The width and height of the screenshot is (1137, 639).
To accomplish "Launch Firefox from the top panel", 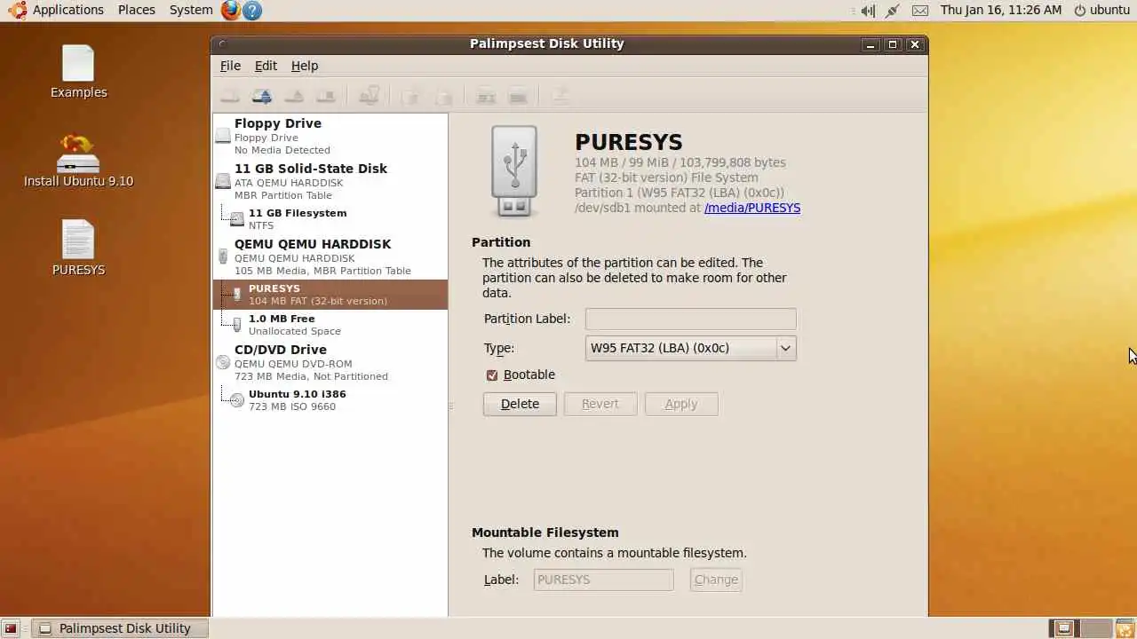I will pyautogui.click(x=231, y=10).
